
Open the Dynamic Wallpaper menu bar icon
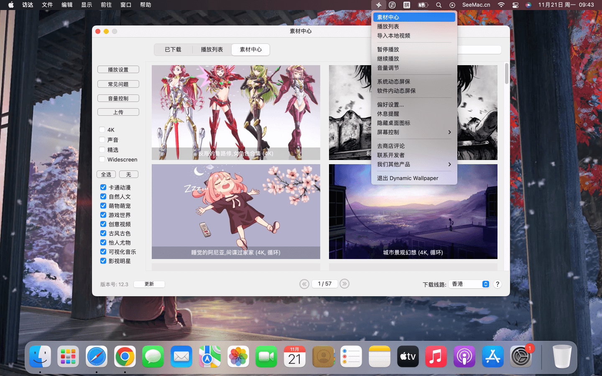[378, 5]
